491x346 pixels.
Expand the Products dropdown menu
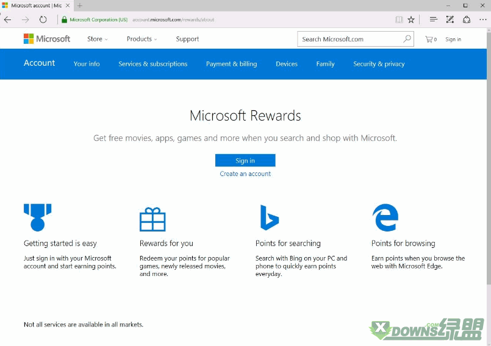click(x=142, y=39)
